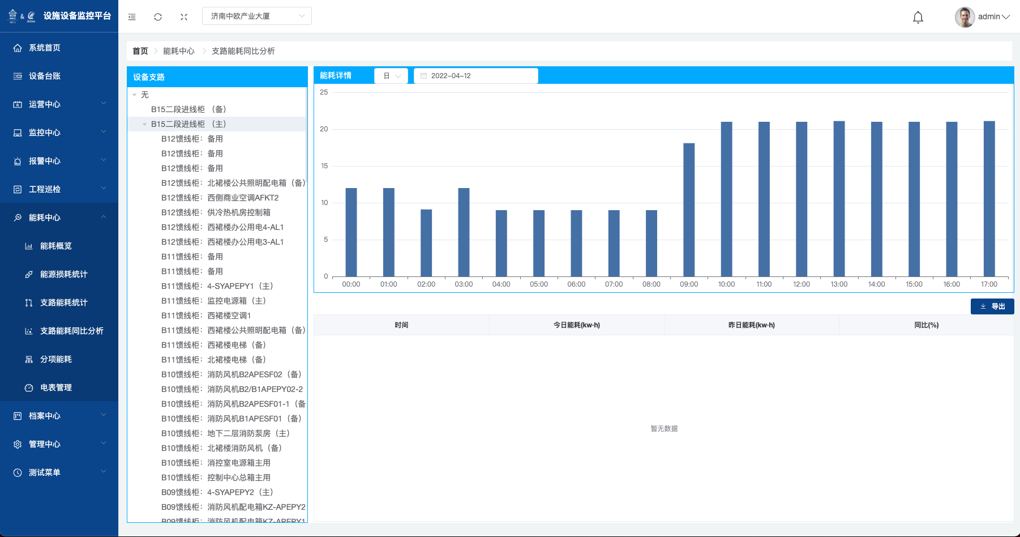Screen dimensions: 1020x537
Task: Click the notification bell icon
Action: point(918,17)
